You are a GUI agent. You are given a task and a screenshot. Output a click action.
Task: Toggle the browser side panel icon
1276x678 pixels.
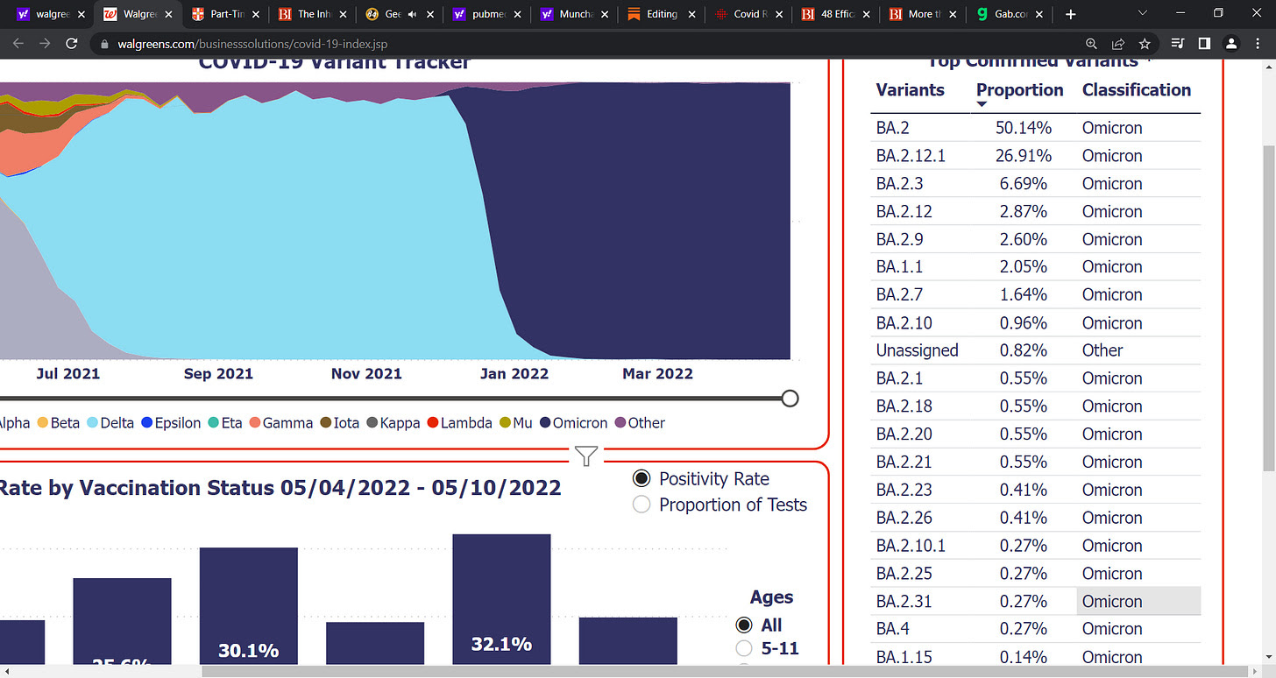1205,43
